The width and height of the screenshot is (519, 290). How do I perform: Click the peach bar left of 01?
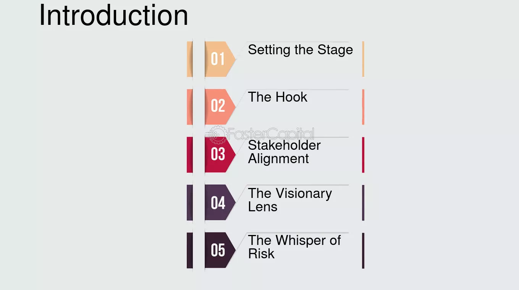pyautogui.click(x=190, y=59)
